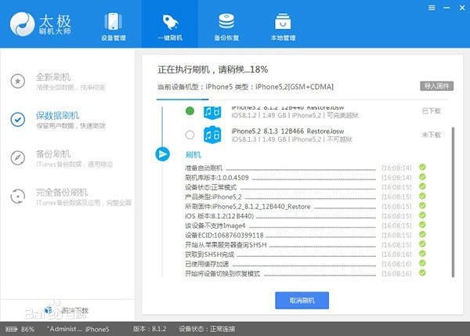Click the log line 刷机库版本:1.0.0.4509
470x336 pixels.
tap(217, 178)
